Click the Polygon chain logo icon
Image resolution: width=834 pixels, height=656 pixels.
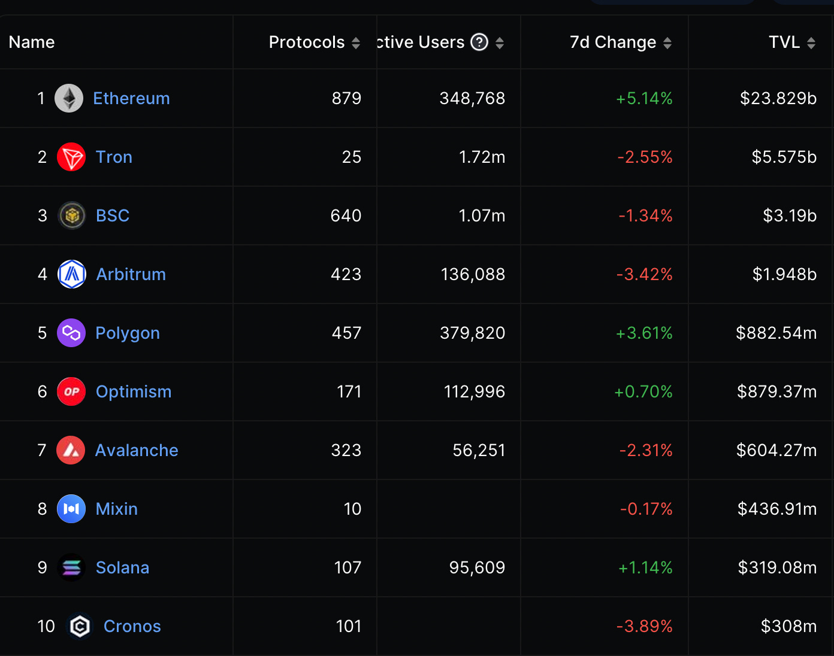pyautogui.click(x=71, y=333)
